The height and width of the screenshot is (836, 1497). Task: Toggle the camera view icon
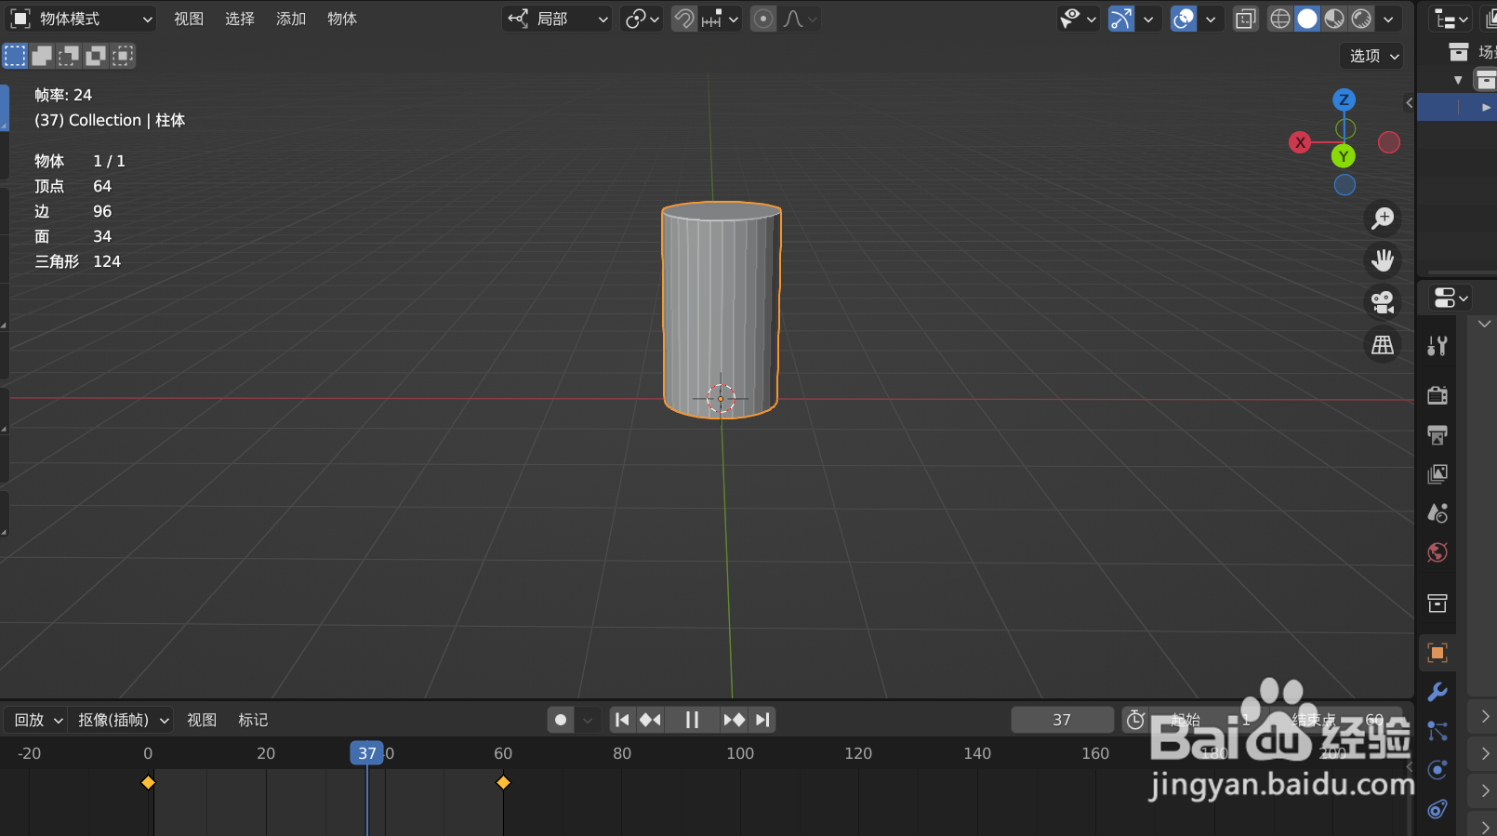point(1383,302)
